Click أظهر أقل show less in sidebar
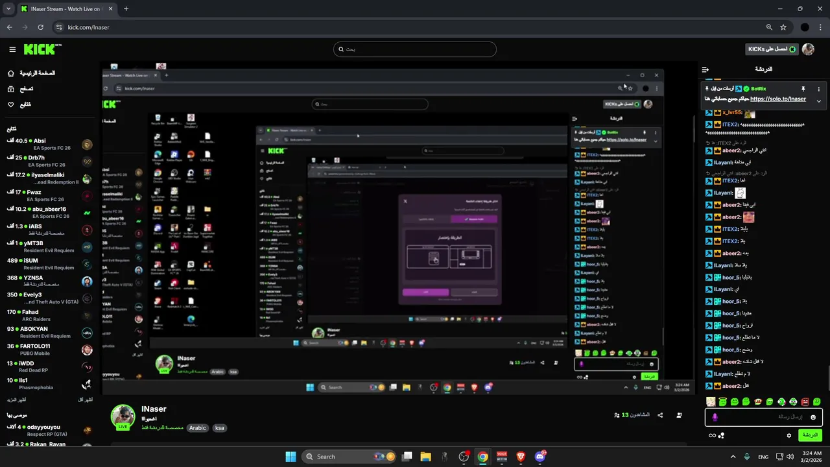 click(86, 400)
